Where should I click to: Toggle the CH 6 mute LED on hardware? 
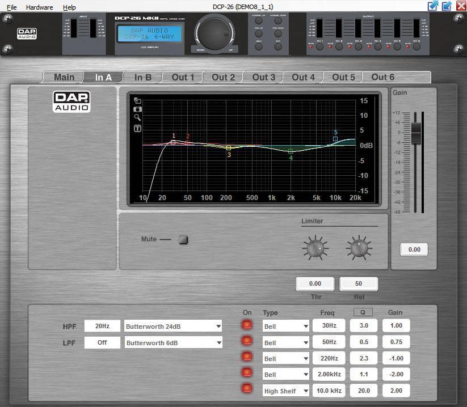click(x=408, y=47)
